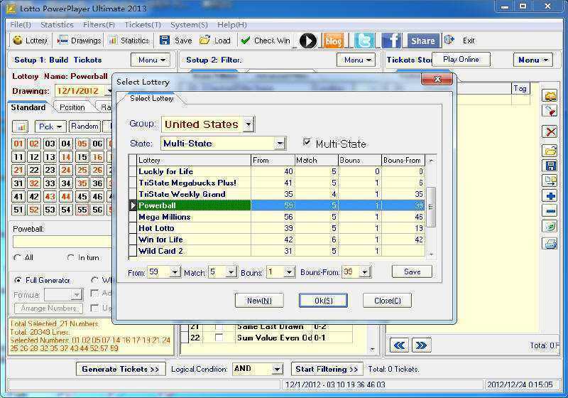Open the Lottery toolbar button

[x=31, y=41]
